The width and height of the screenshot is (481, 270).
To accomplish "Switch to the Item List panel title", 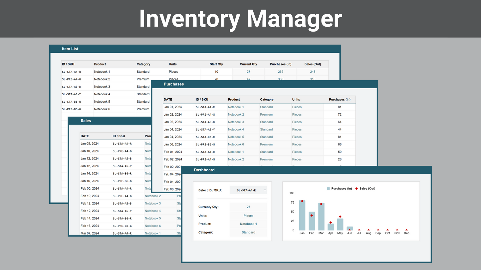I will pyautogui.click(x=70, y=49).
